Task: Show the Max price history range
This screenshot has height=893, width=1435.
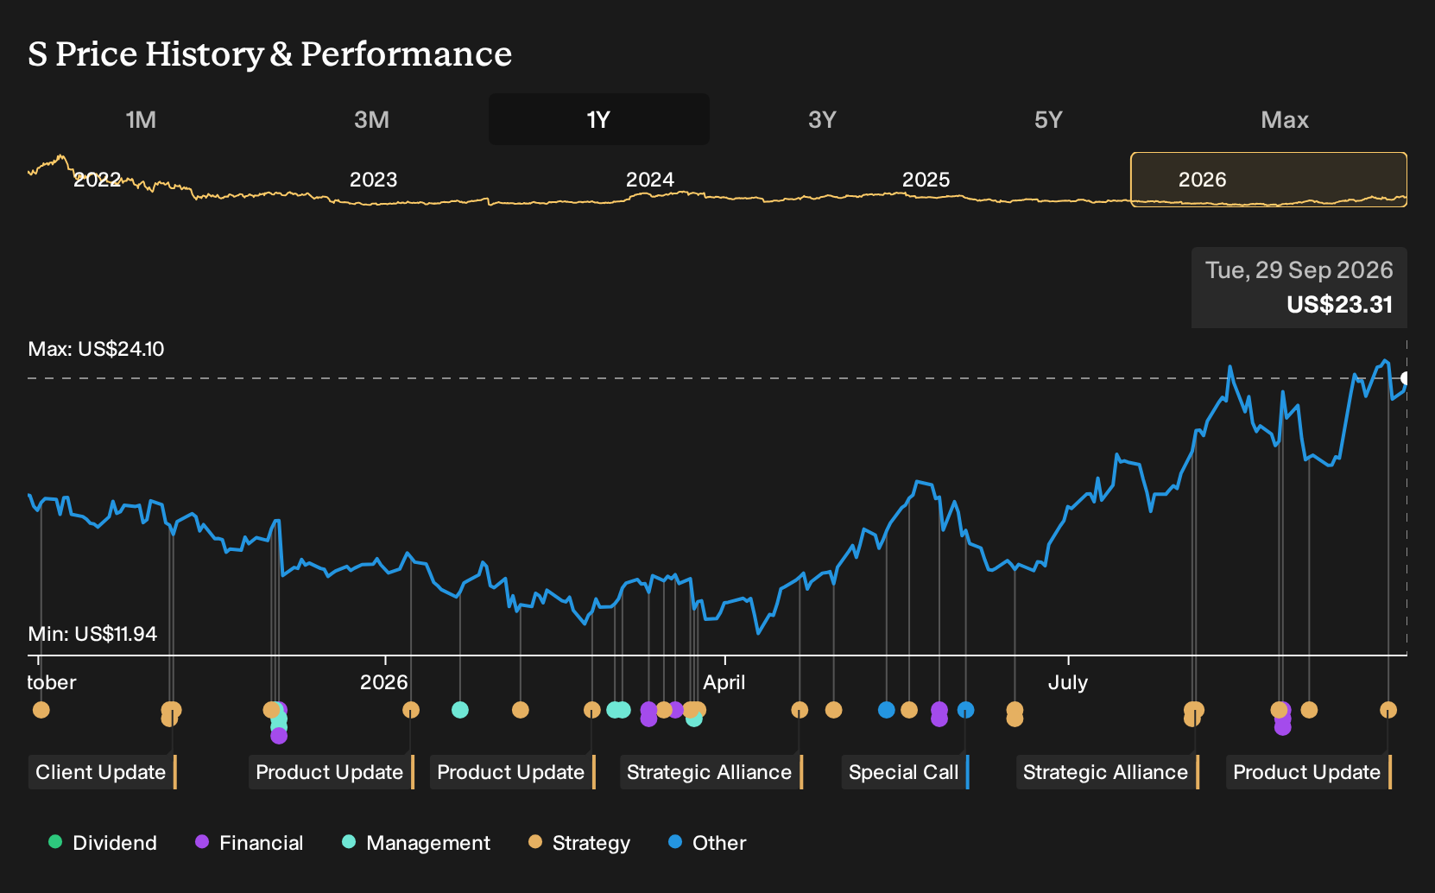Action: coord(1285,119)
